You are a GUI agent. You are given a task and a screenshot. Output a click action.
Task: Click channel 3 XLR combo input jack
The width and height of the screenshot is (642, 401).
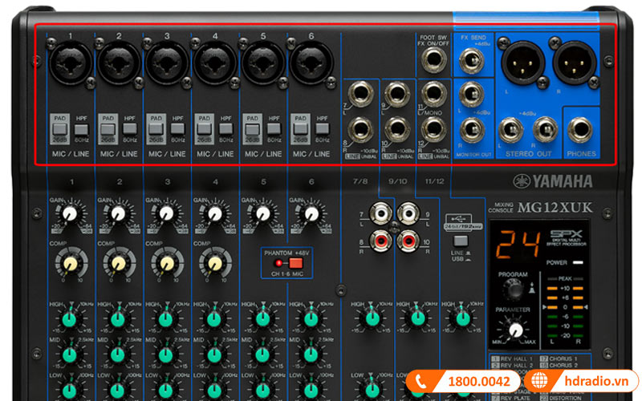pos(167,63)
